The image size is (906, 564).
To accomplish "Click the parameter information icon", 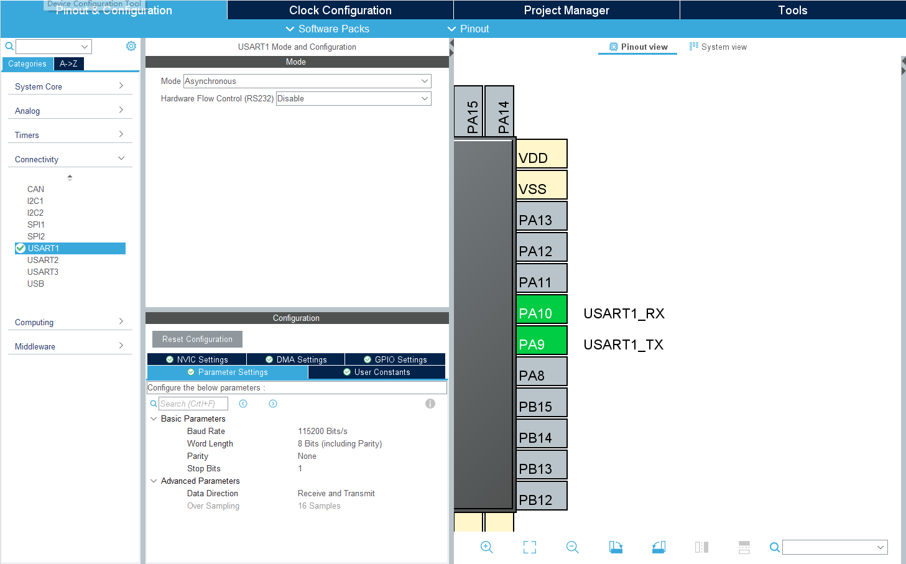I will click(x=430, y=404).
